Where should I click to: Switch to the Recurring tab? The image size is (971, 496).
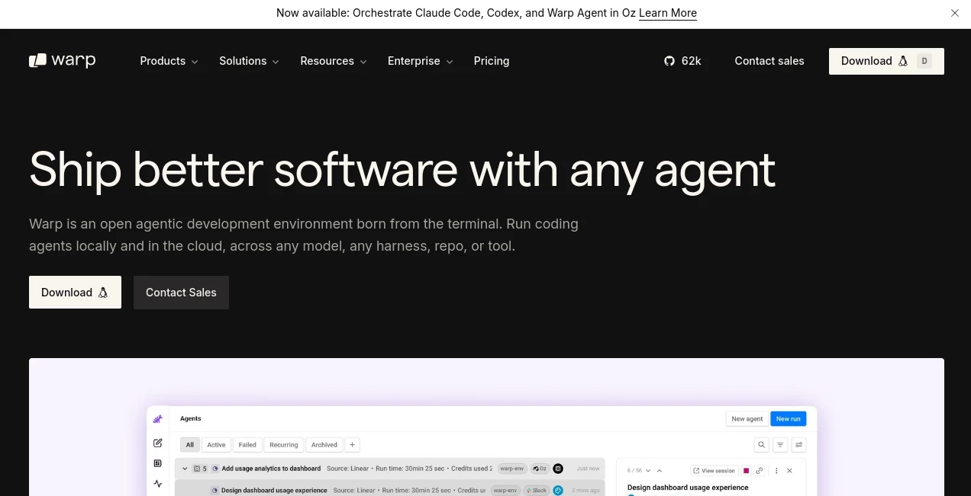pos(284,445)
